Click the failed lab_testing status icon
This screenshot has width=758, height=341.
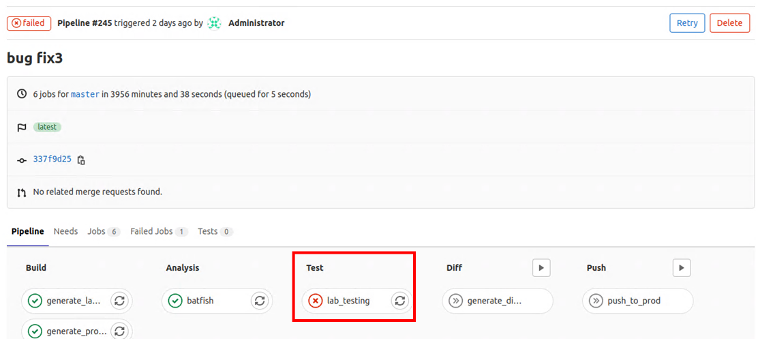(315, 300)
